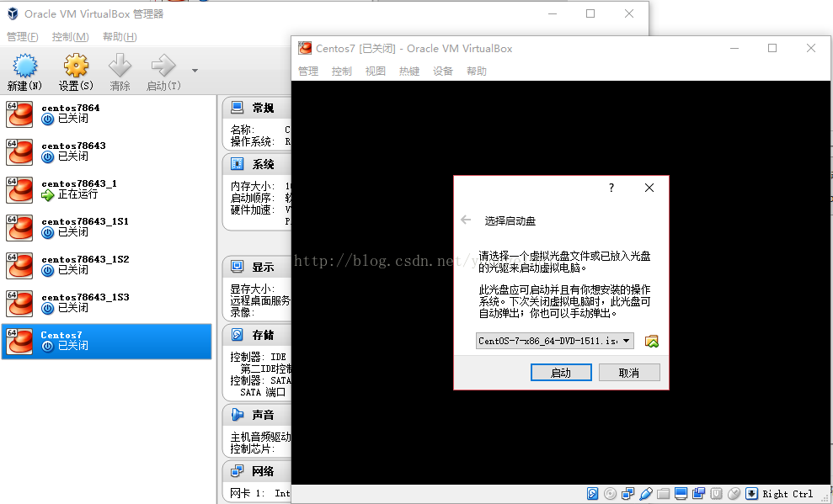Open Settings (设置) gear toolbar icon
Screen dimensions: 833x504
coord(76,66)
